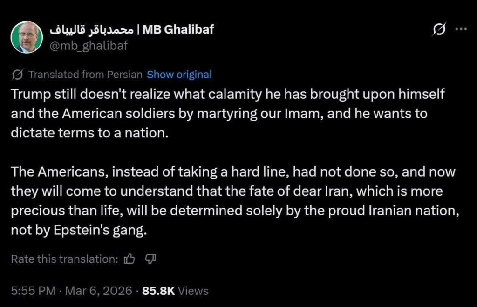This screenshot has height=307, width=477.
Task: Click the thumbs down translation rating icon
Action: tap(150, 259)
